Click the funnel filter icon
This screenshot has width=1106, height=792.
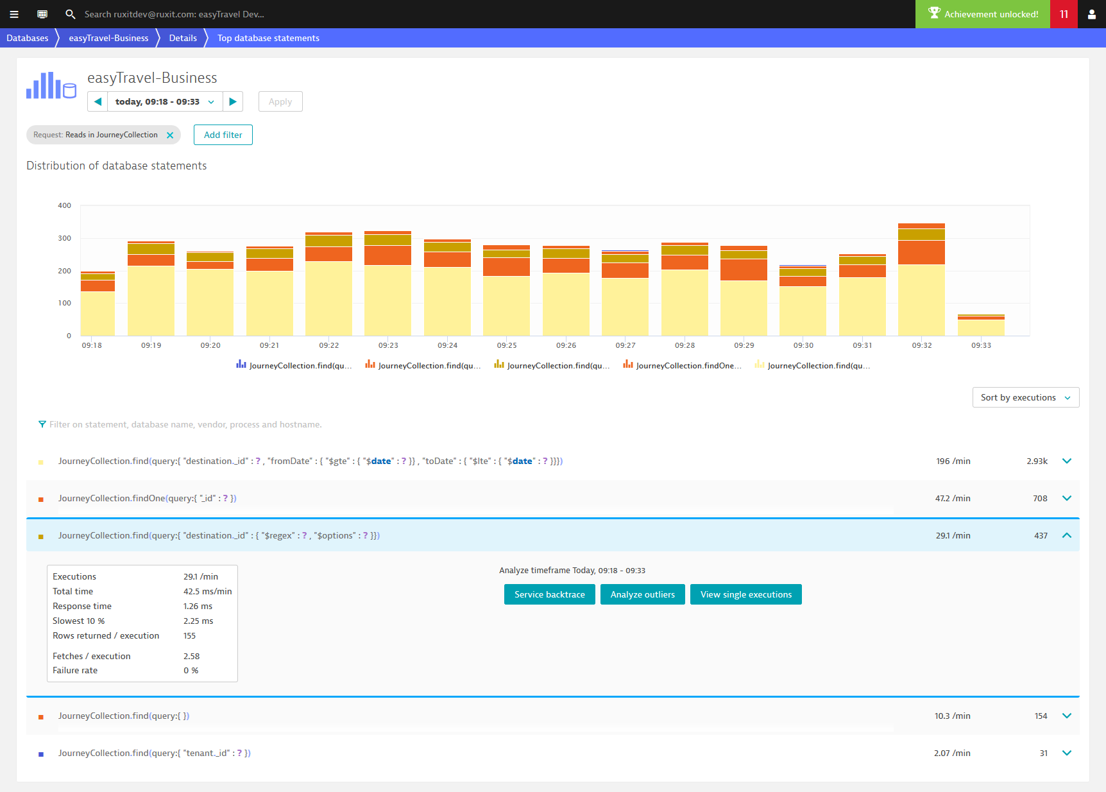pyautogui.click(x=42, y=424)
